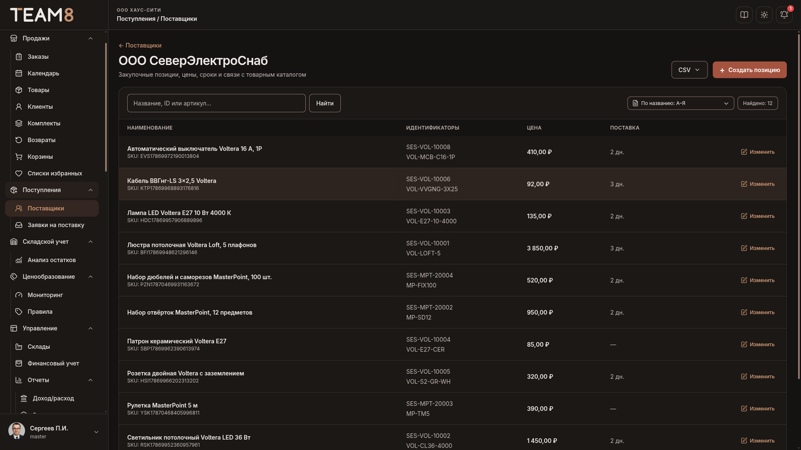
Task: Click the sidebar vertical scrollbar
Action: (x=106, y=107)
